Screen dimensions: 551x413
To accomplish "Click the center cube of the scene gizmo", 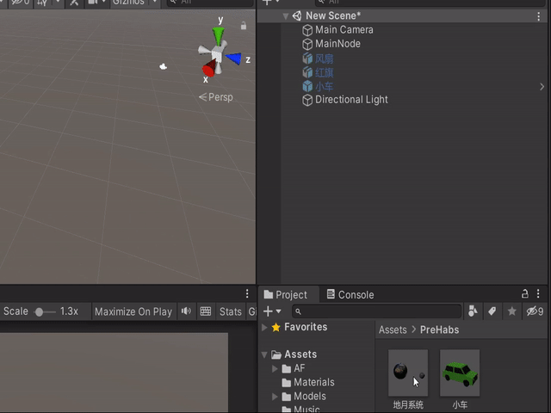I will point(216,55).
